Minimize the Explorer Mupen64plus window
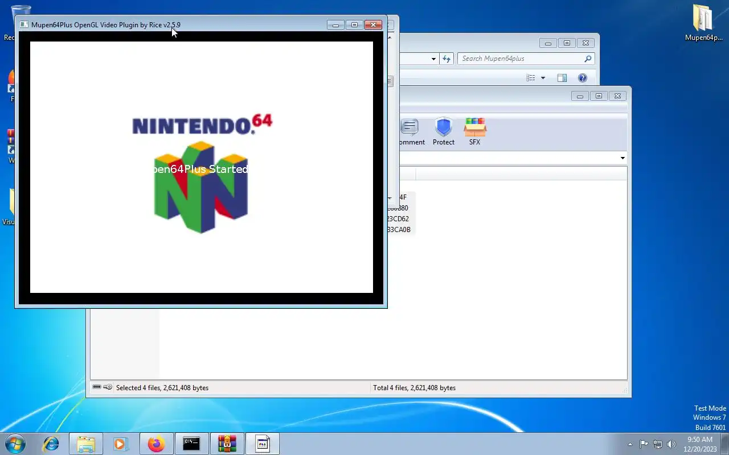 [x=548, y=43]
